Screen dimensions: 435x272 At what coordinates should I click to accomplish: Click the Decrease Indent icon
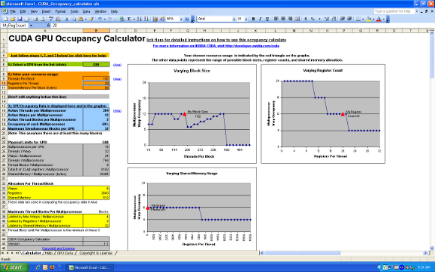342,19
